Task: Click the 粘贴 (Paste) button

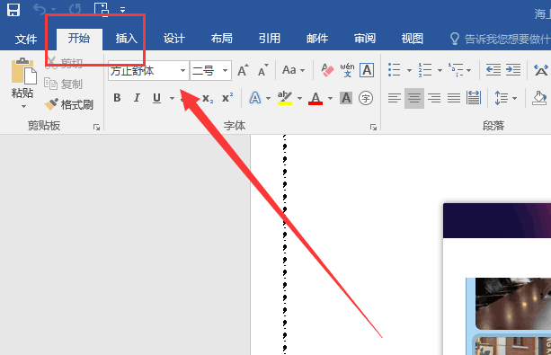Action: point(22,84)
